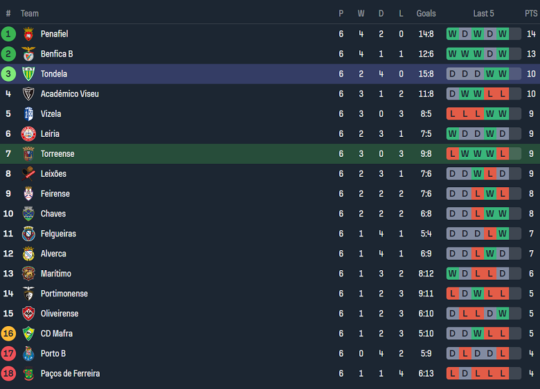Click the Last 5 column header
The image size is (540, 389).
tap(483, 13)
